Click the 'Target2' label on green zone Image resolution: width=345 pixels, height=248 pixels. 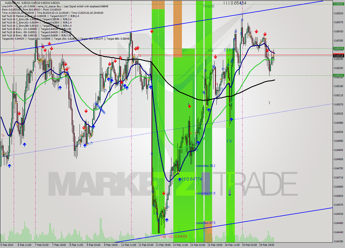coord(209,6)
